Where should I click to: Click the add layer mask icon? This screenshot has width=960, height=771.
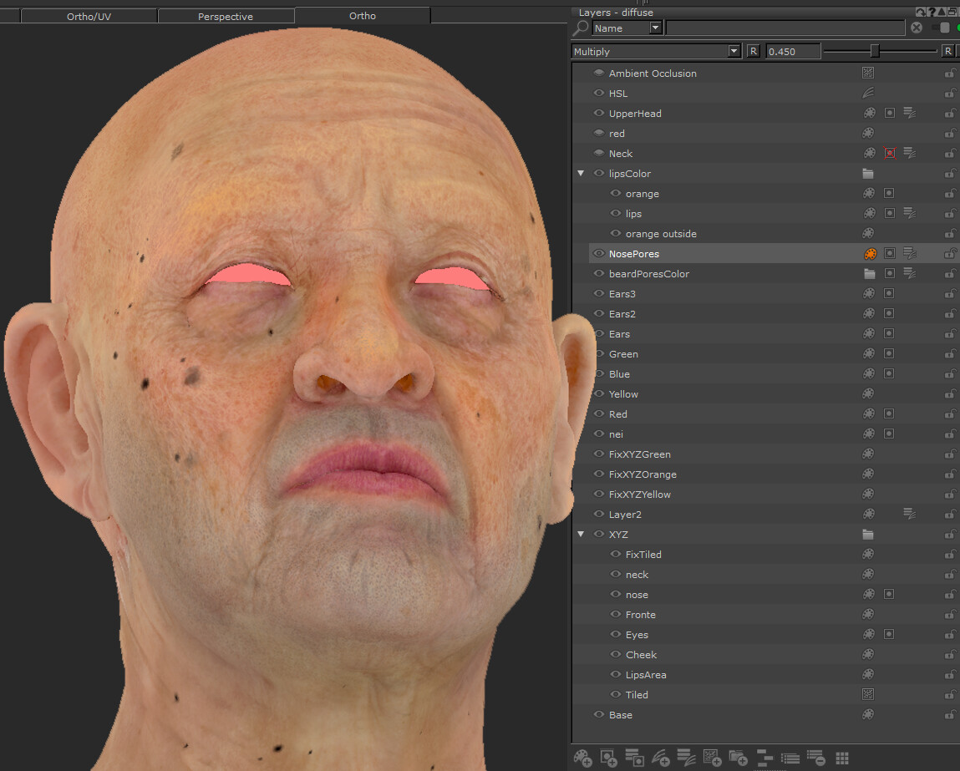coord(608,758)
